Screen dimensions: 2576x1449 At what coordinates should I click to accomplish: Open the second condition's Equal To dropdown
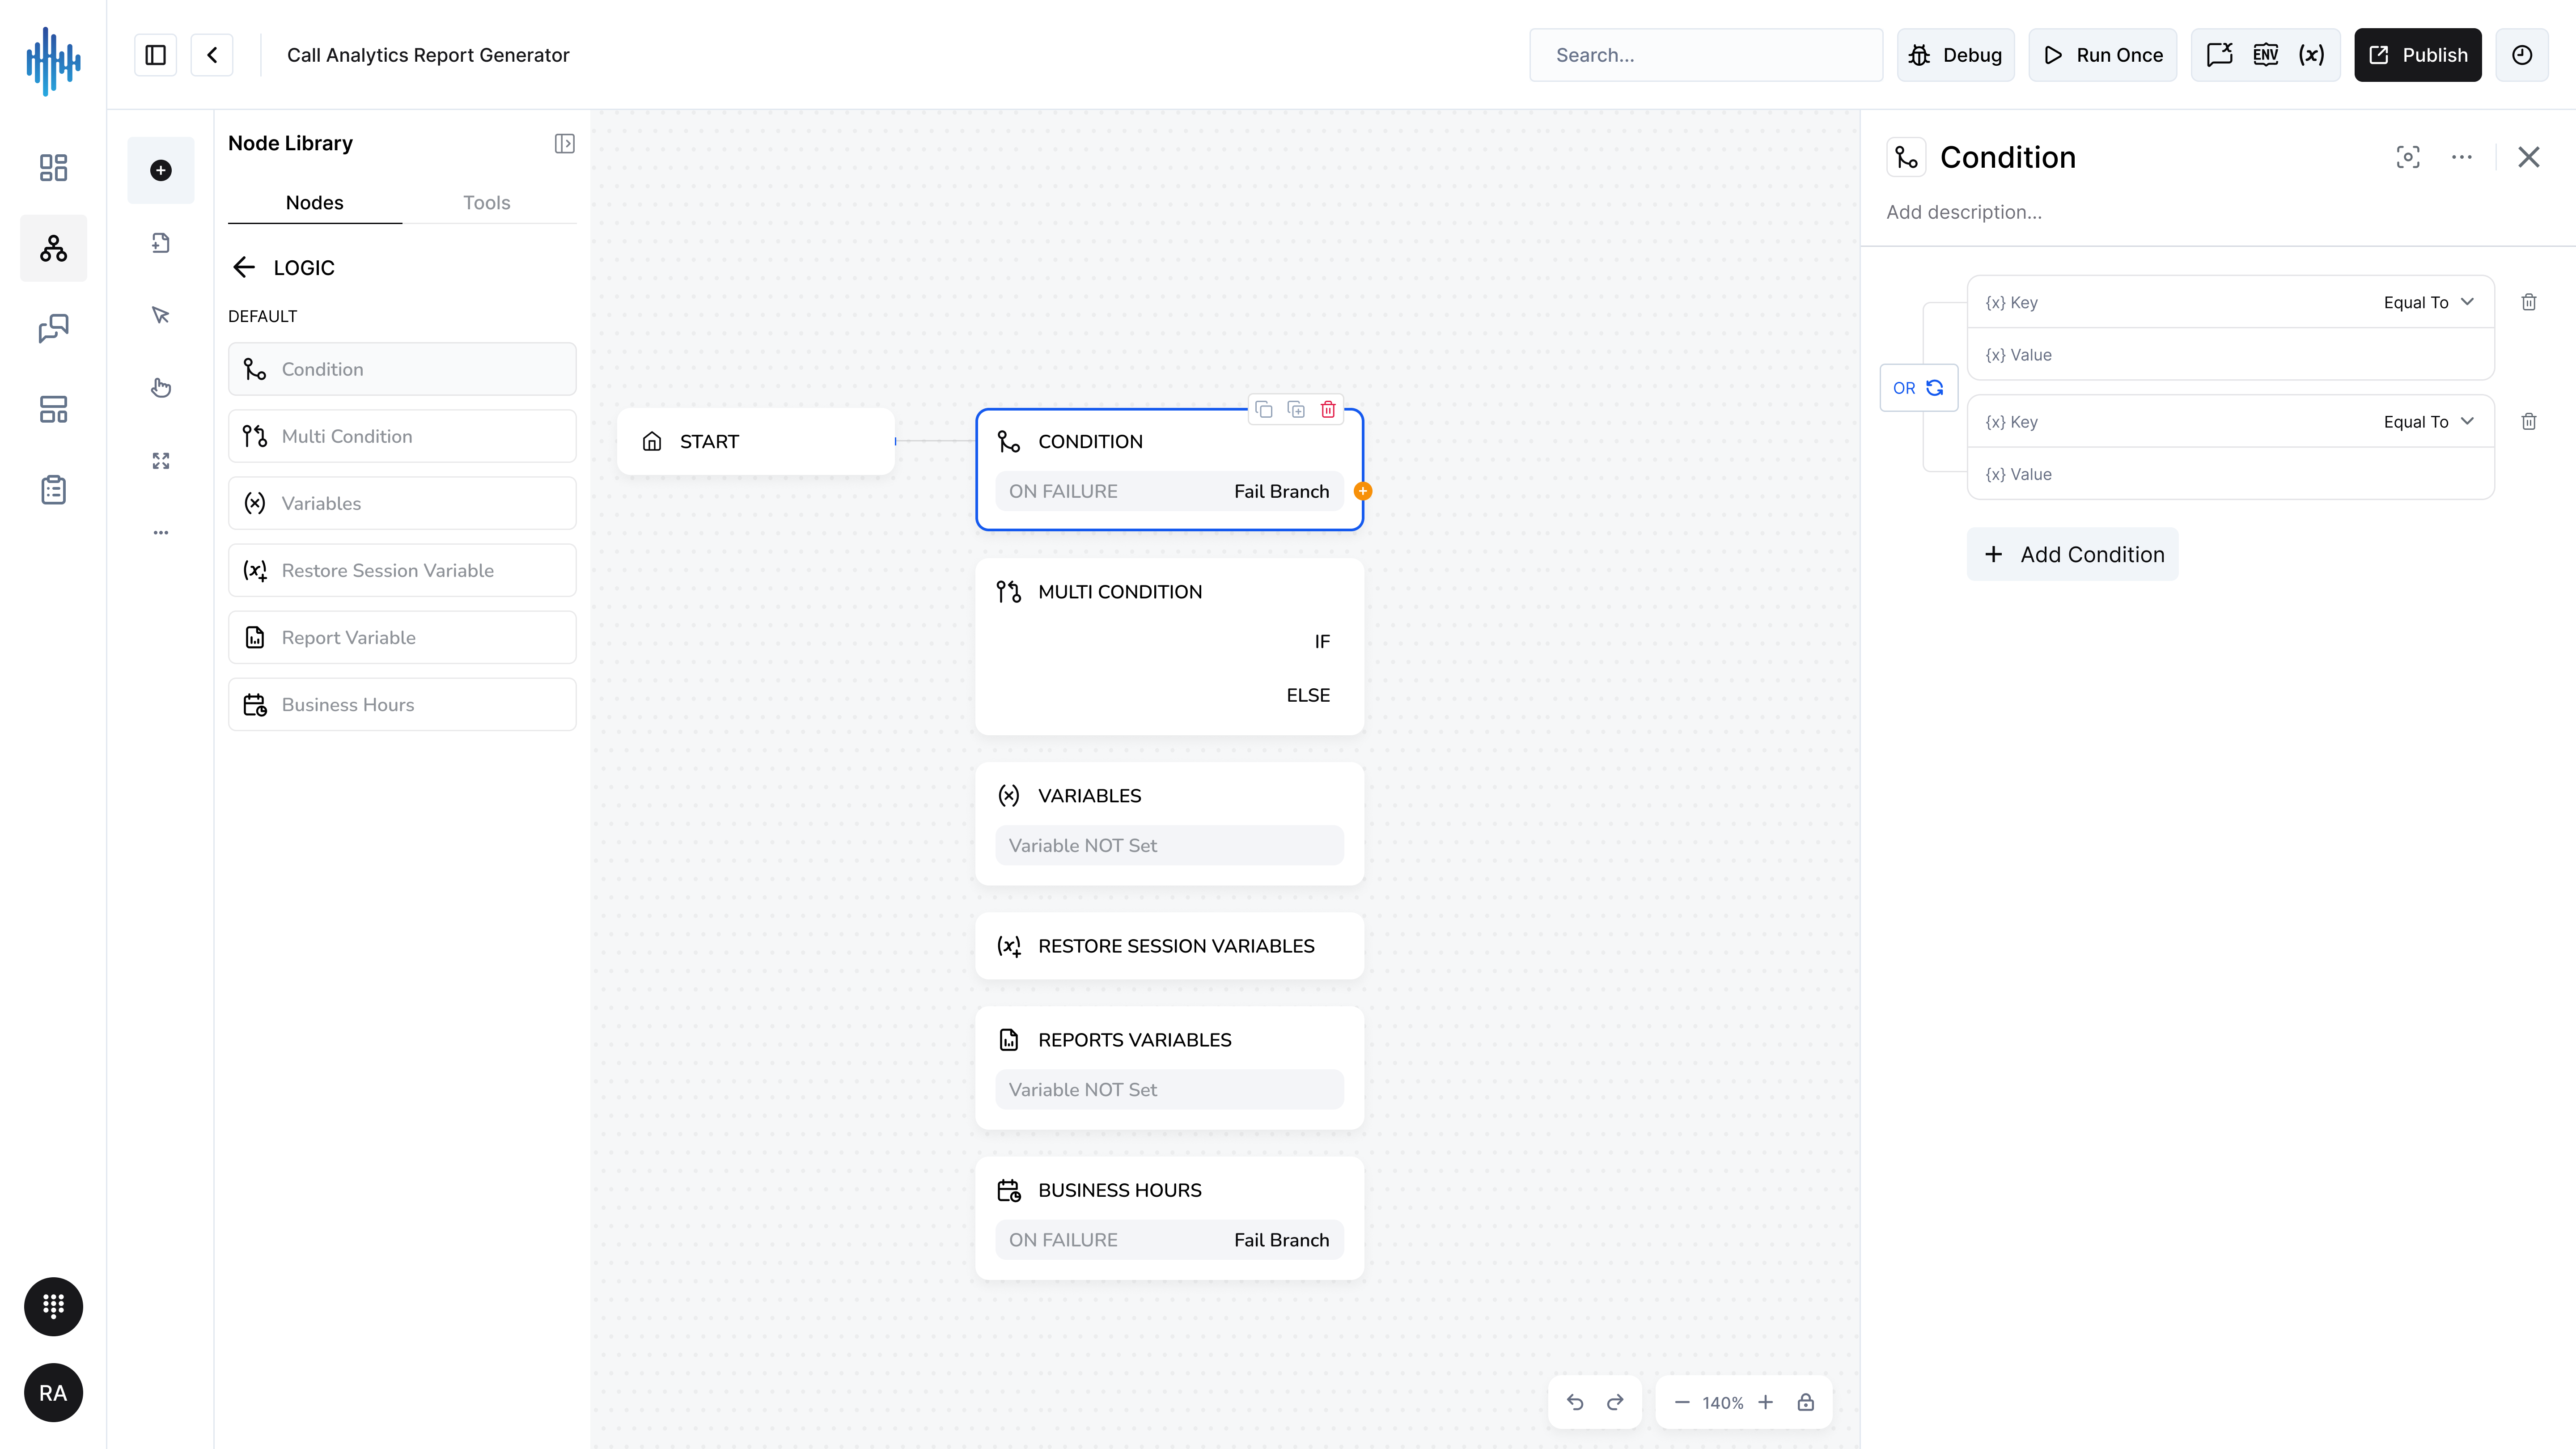click(2428, 422)
